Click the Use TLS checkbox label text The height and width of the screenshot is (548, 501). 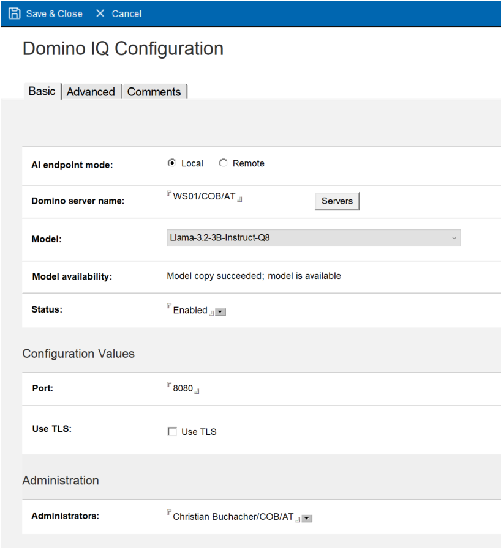(x=199, y=432)
